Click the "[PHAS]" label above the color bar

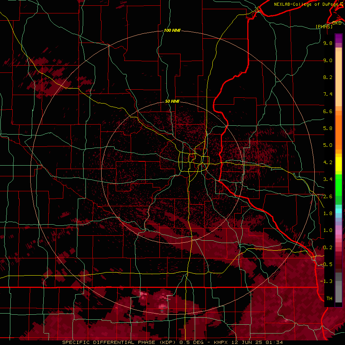324,26
